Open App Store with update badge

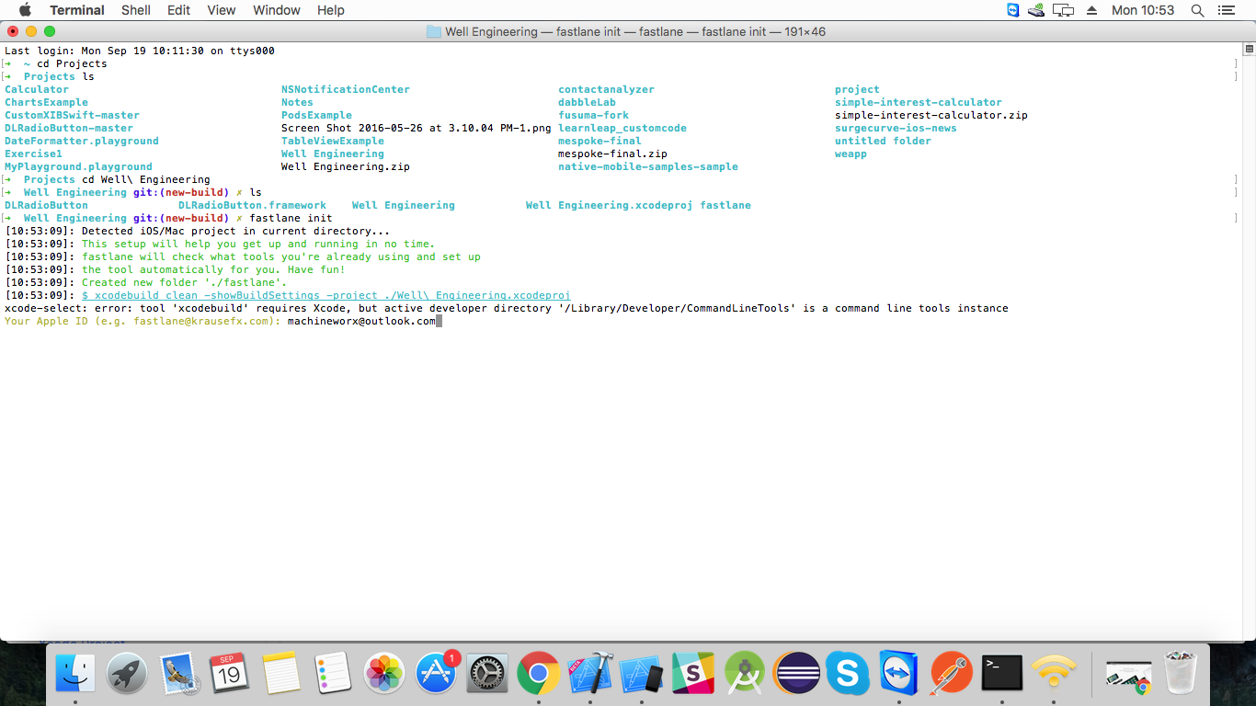coord(436,674)
